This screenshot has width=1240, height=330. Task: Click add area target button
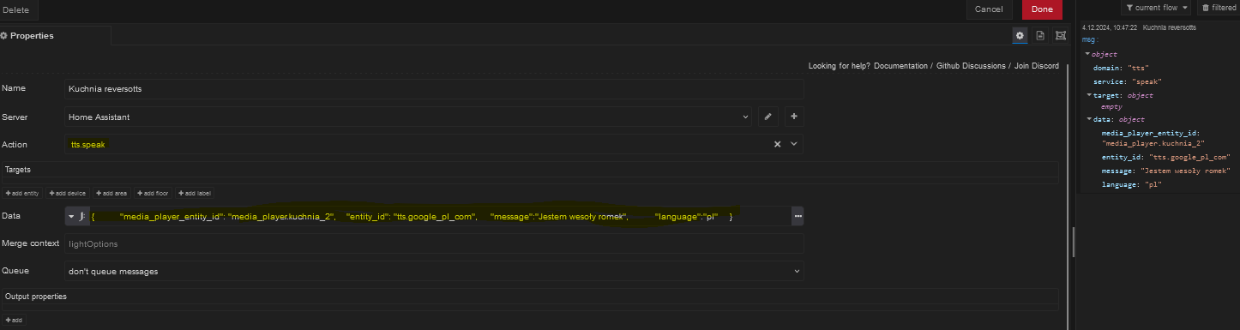[111, 194]
